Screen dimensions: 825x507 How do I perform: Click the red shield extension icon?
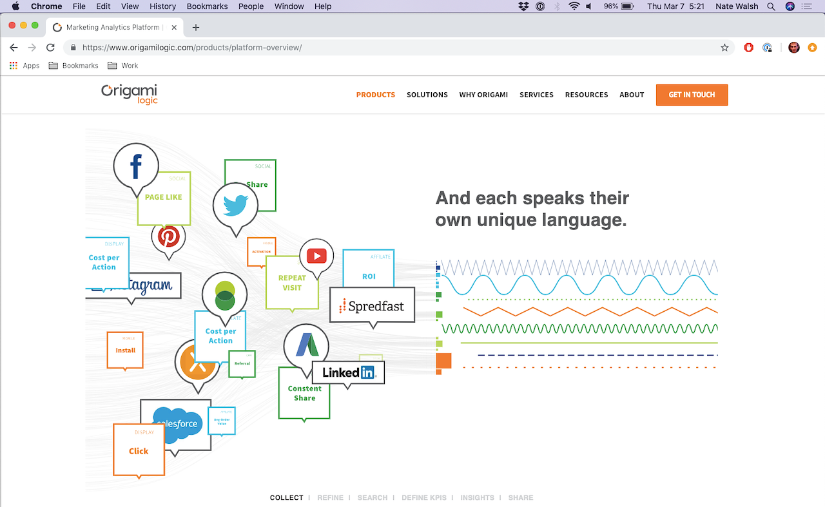(x=749, y=48)
